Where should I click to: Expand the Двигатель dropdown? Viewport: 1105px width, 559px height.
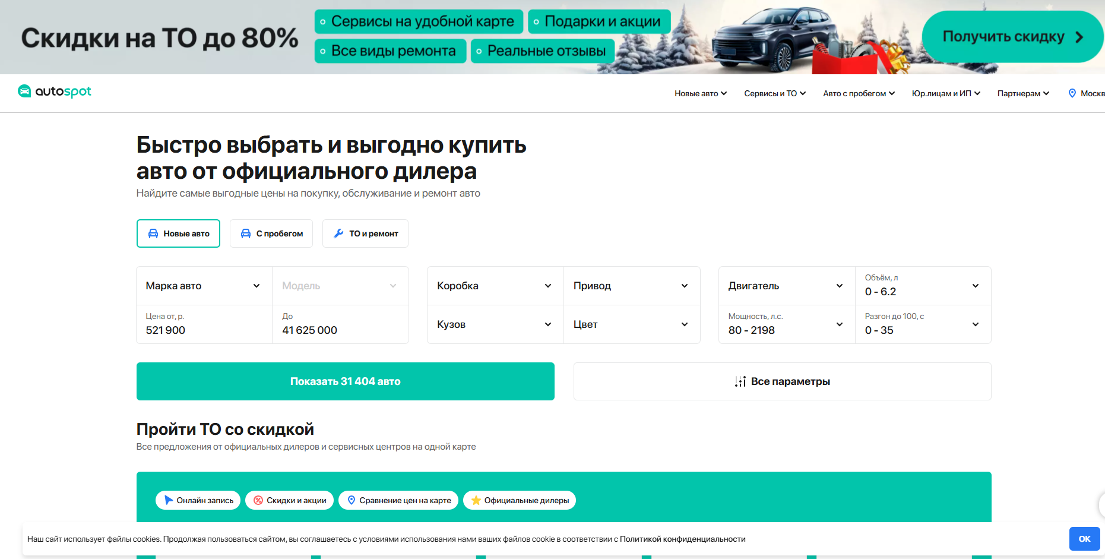coord(787,286)
